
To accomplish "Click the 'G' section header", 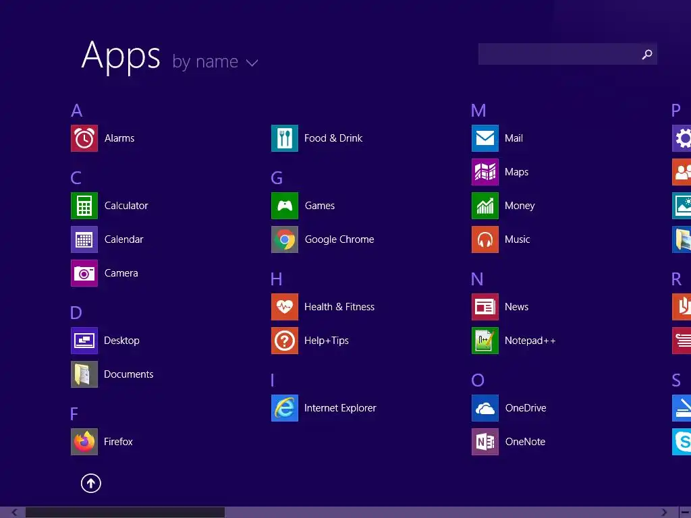I will (277, 178).
